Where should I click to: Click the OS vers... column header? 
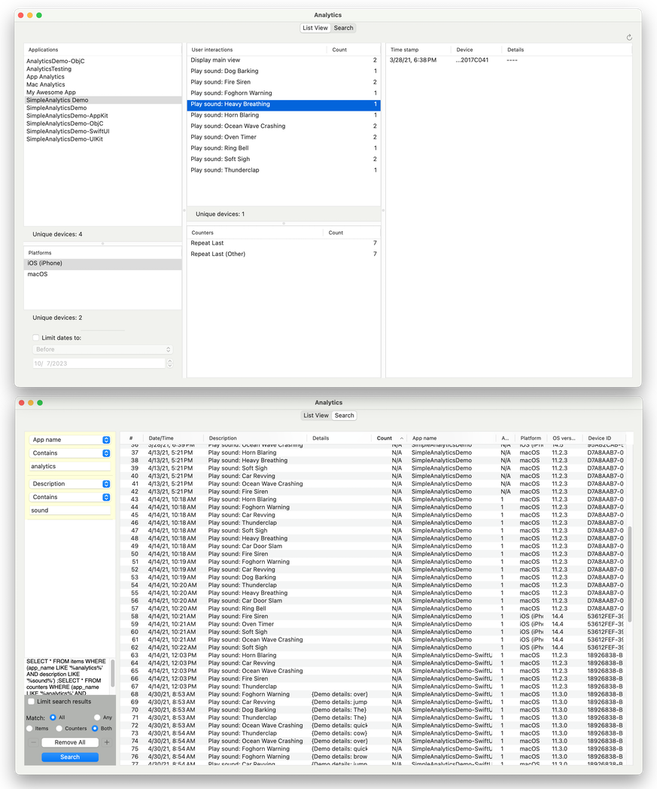(564, 438)
